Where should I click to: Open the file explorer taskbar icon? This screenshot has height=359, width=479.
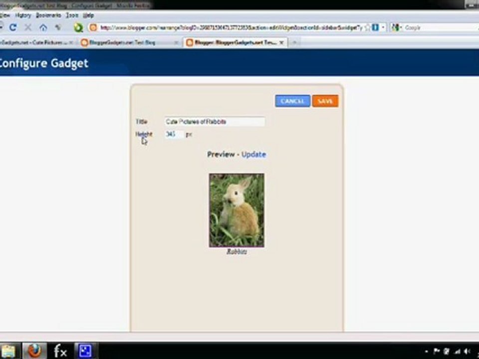[8, 351]
